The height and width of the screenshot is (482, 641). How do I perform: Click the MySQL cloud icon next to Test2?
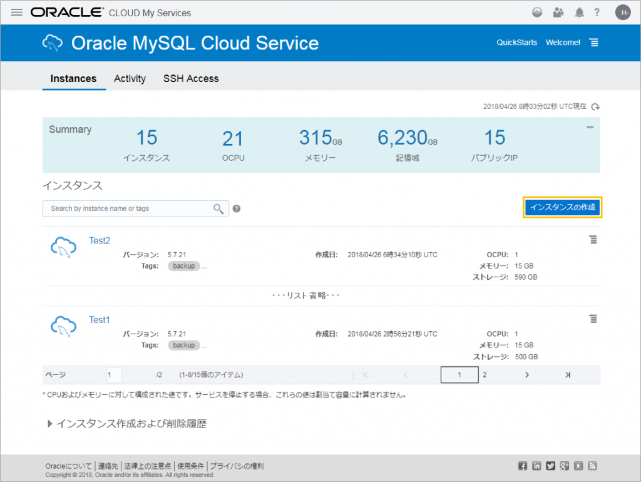(63, 248)
